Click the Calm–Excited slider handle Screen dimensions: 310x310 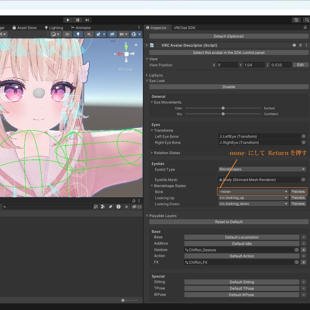click(223, 108)
